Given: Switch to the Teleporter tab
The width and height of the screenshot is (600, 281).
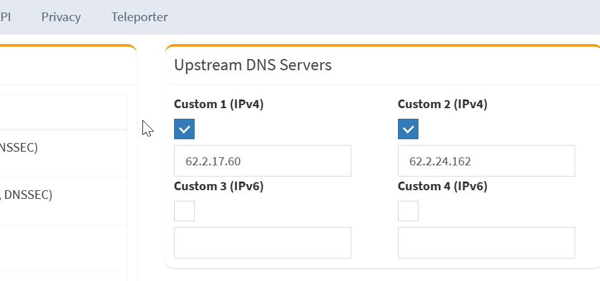Looking at the screenshot, I should click(139, 17).
